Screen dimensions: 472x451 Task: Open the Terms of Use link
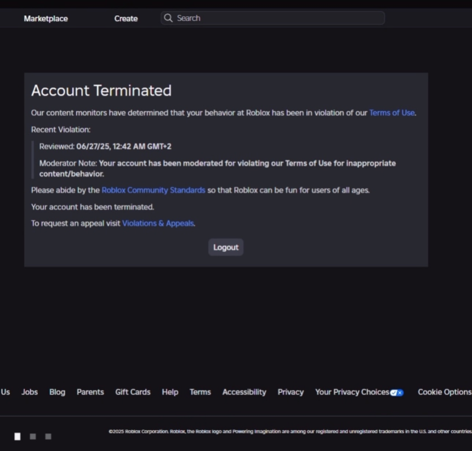pyautogui.click(x=392, y=113)
